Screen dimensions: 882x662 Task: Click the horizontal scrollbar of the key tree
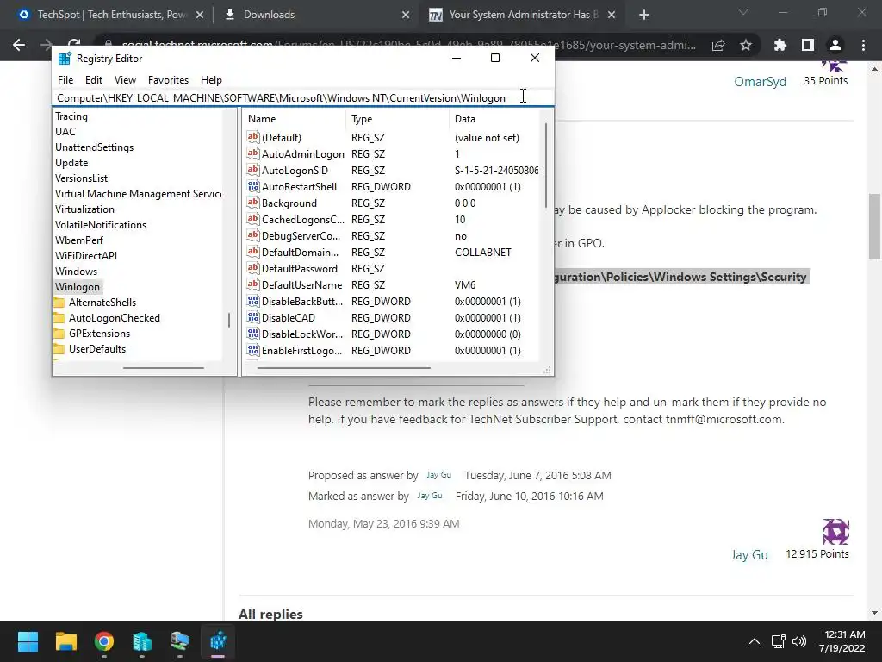(163, 367)
